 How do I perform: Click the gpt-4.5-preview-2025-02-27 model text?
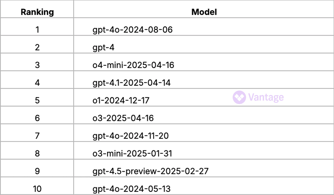point(151,171)
